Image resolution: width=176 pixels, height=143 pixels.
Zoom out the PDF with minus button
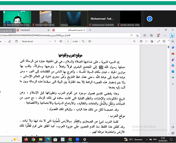50,41
